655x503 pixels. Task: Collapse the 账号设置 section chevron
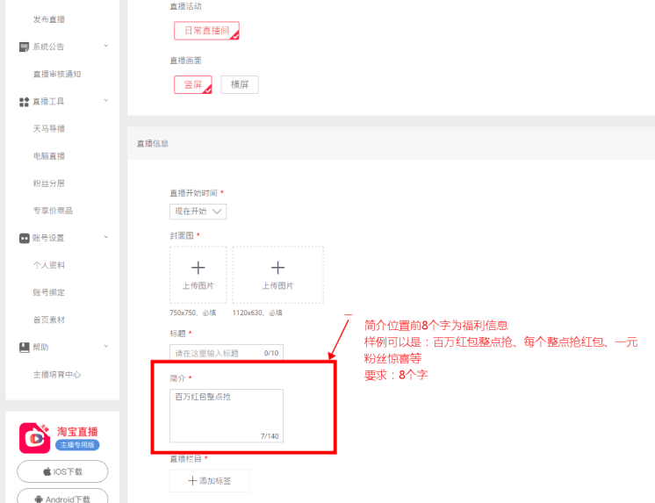tap(106, 237)
